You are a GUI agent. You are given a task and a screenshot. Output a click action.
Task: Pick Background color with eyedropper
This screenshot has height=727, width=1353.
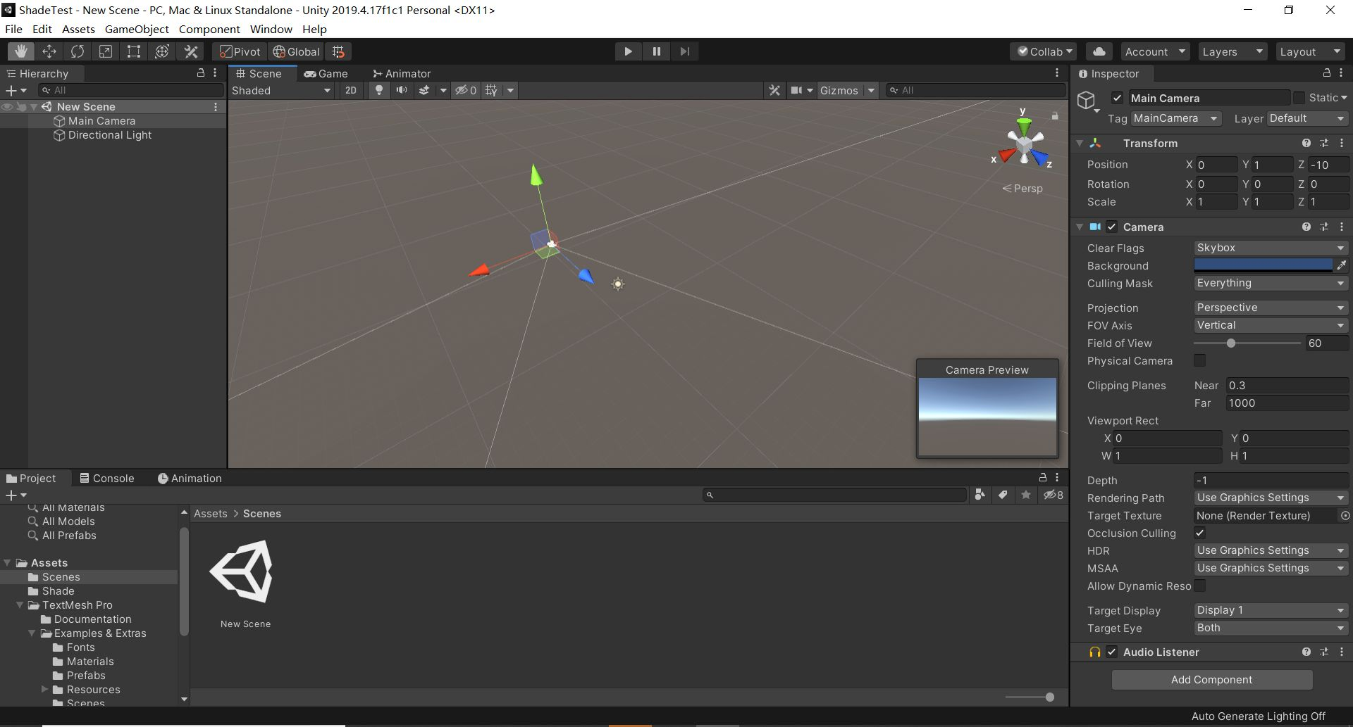pos(1342,265)
